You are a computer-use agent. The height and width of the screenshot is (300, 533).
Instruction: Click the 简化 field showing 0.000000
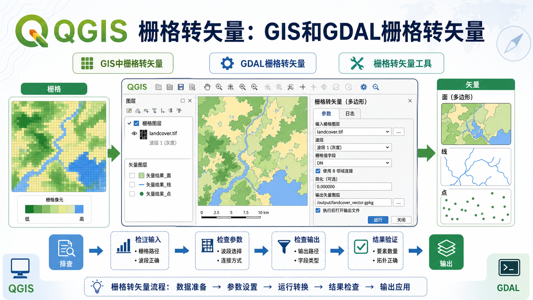353,186
